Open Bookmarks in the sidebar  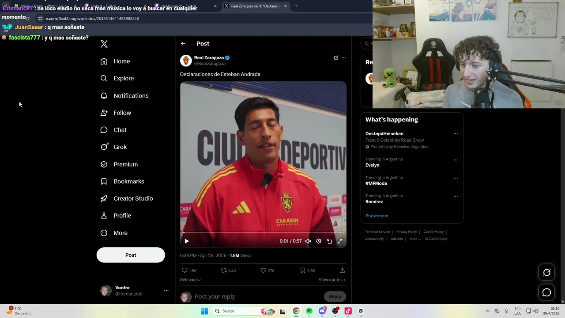(x=122, y=182)
